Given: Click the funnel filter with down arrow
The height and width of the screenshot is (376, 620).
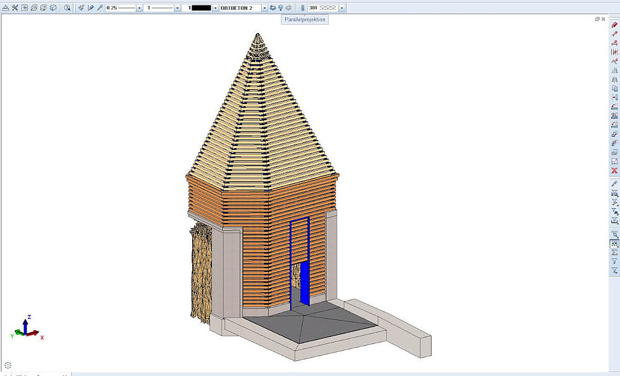Looking at the screenshot, I should pos(614,271).
